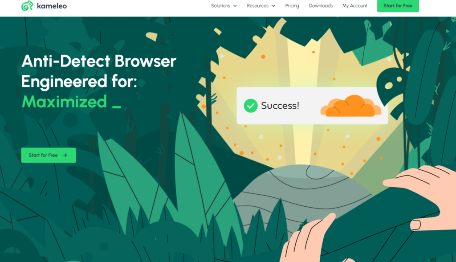The width and height of the screenshot is (456, 262).
Task: Click the orange Cloudflare cloud icon
Action: [351, 106]
